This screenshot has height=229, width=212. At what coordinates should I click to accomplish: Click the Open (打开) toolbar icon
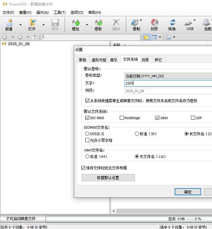[x=32, y=25]
